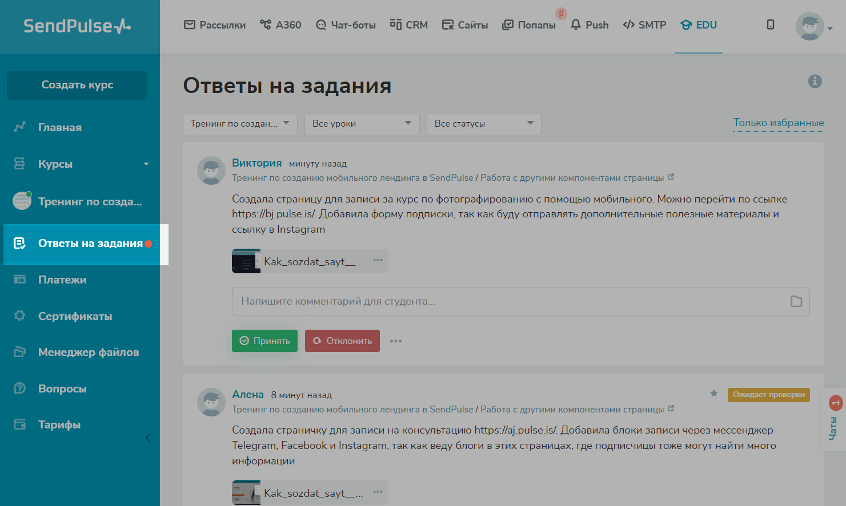Expand the account menu caret

pyautogui.click(x=830, y=29)
